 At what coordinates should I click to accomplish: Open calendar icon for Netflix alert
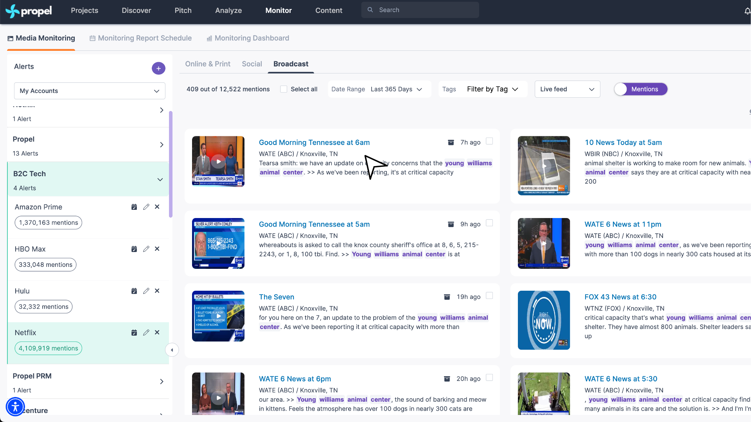coord(134,333)
